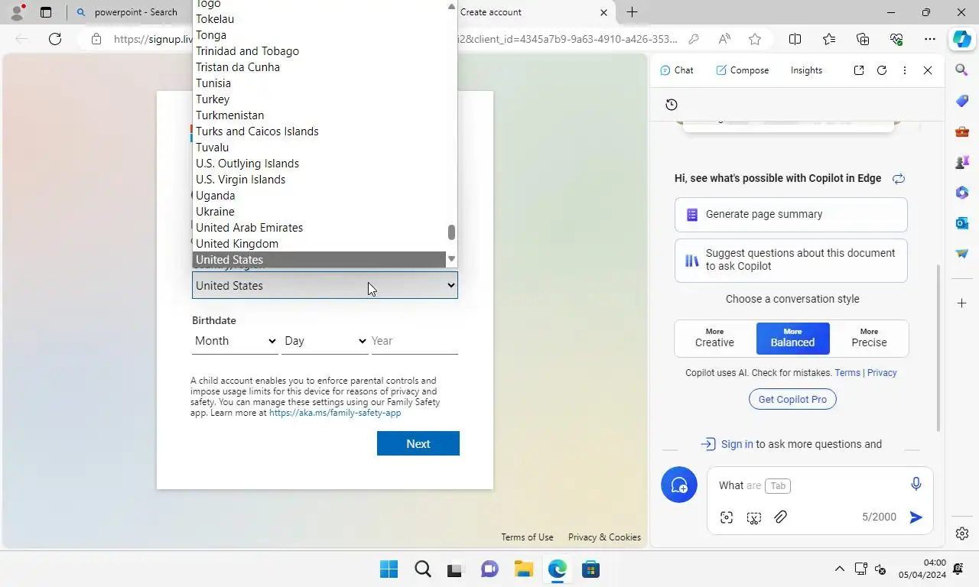The height and width of the screenshot is (587, 979).
Task: Open the Copilot Sign in link
Action: [x=737, y=444]
